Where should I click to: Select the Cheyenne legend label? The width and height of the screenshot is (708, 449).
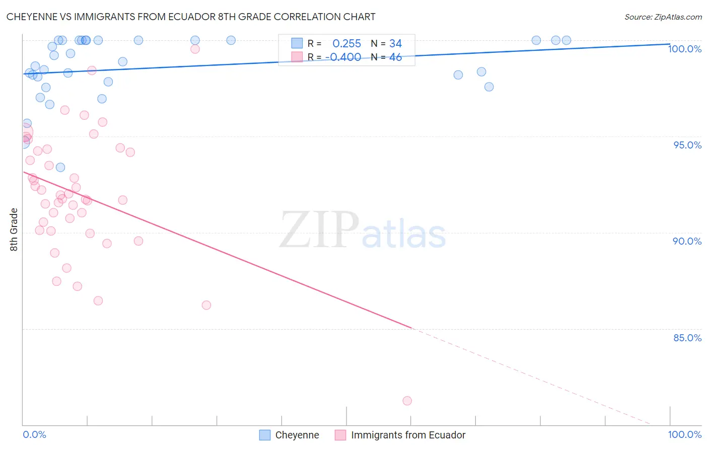click(297, 435)
